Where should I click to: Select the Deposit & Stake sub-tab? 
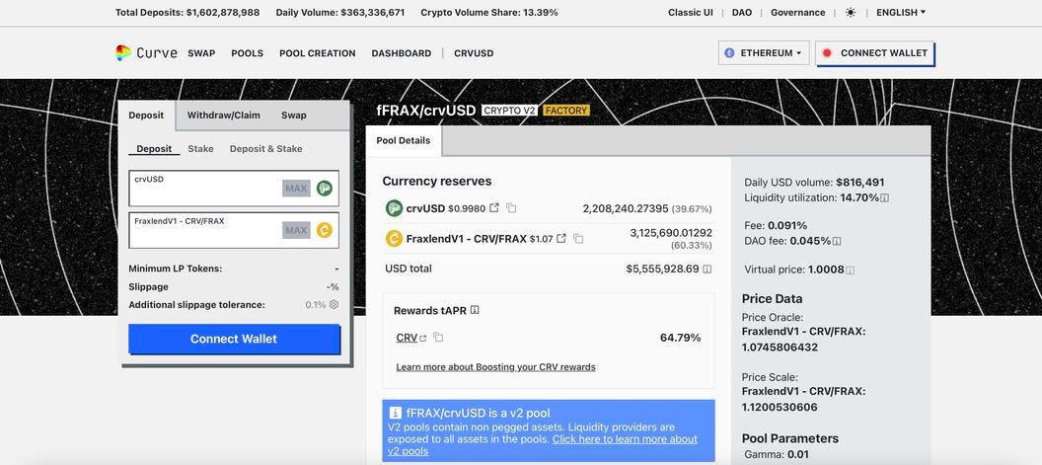(265, 149)
